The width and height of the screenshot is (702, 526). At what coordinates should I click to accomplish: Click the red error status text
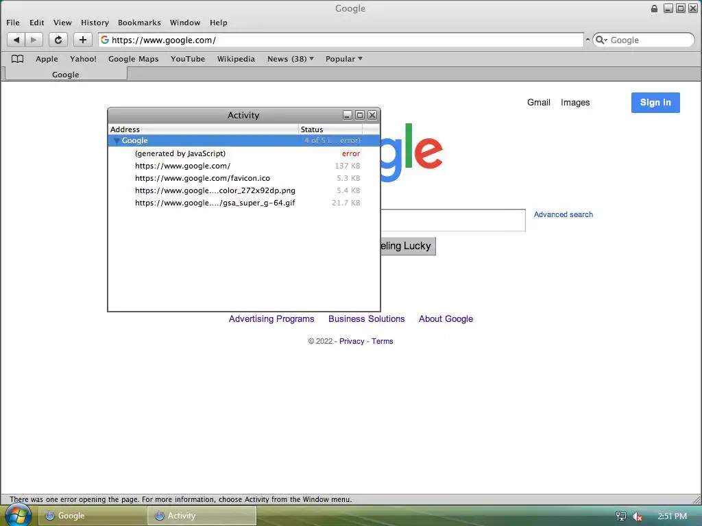[351, 153]
